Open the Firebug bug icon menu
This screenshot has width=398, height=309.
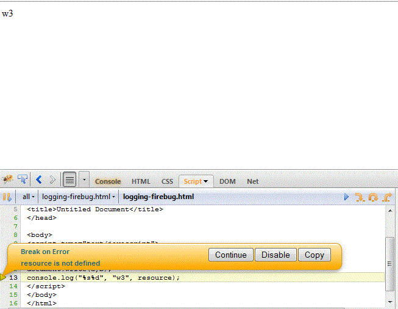pyautogui.click(x=7, y=180)
